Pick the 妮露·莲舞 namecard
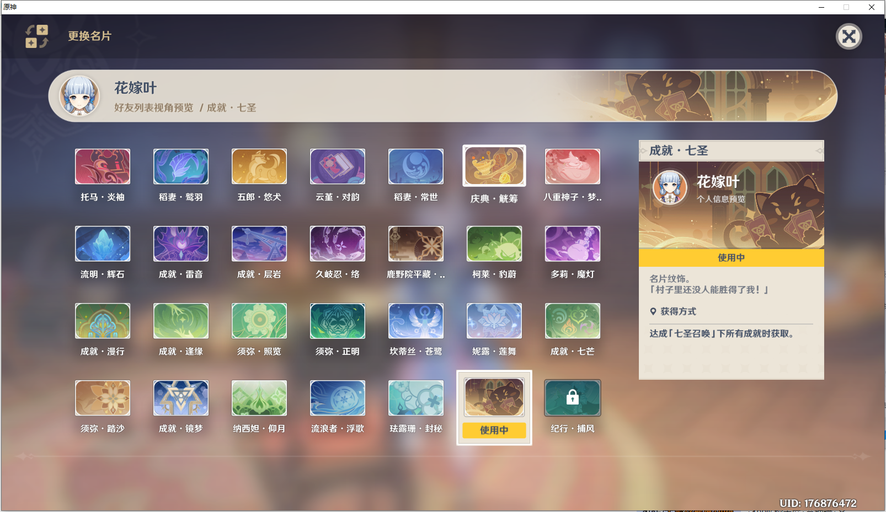 [494, 321]
